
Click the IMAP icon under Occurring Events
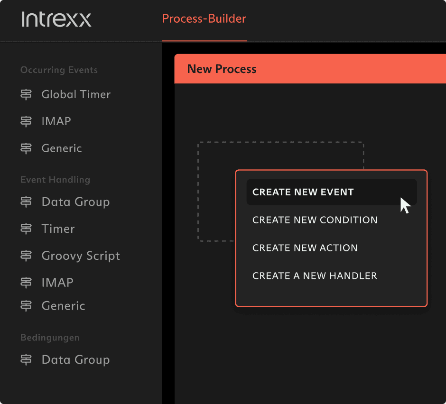(x=26, y=122)
